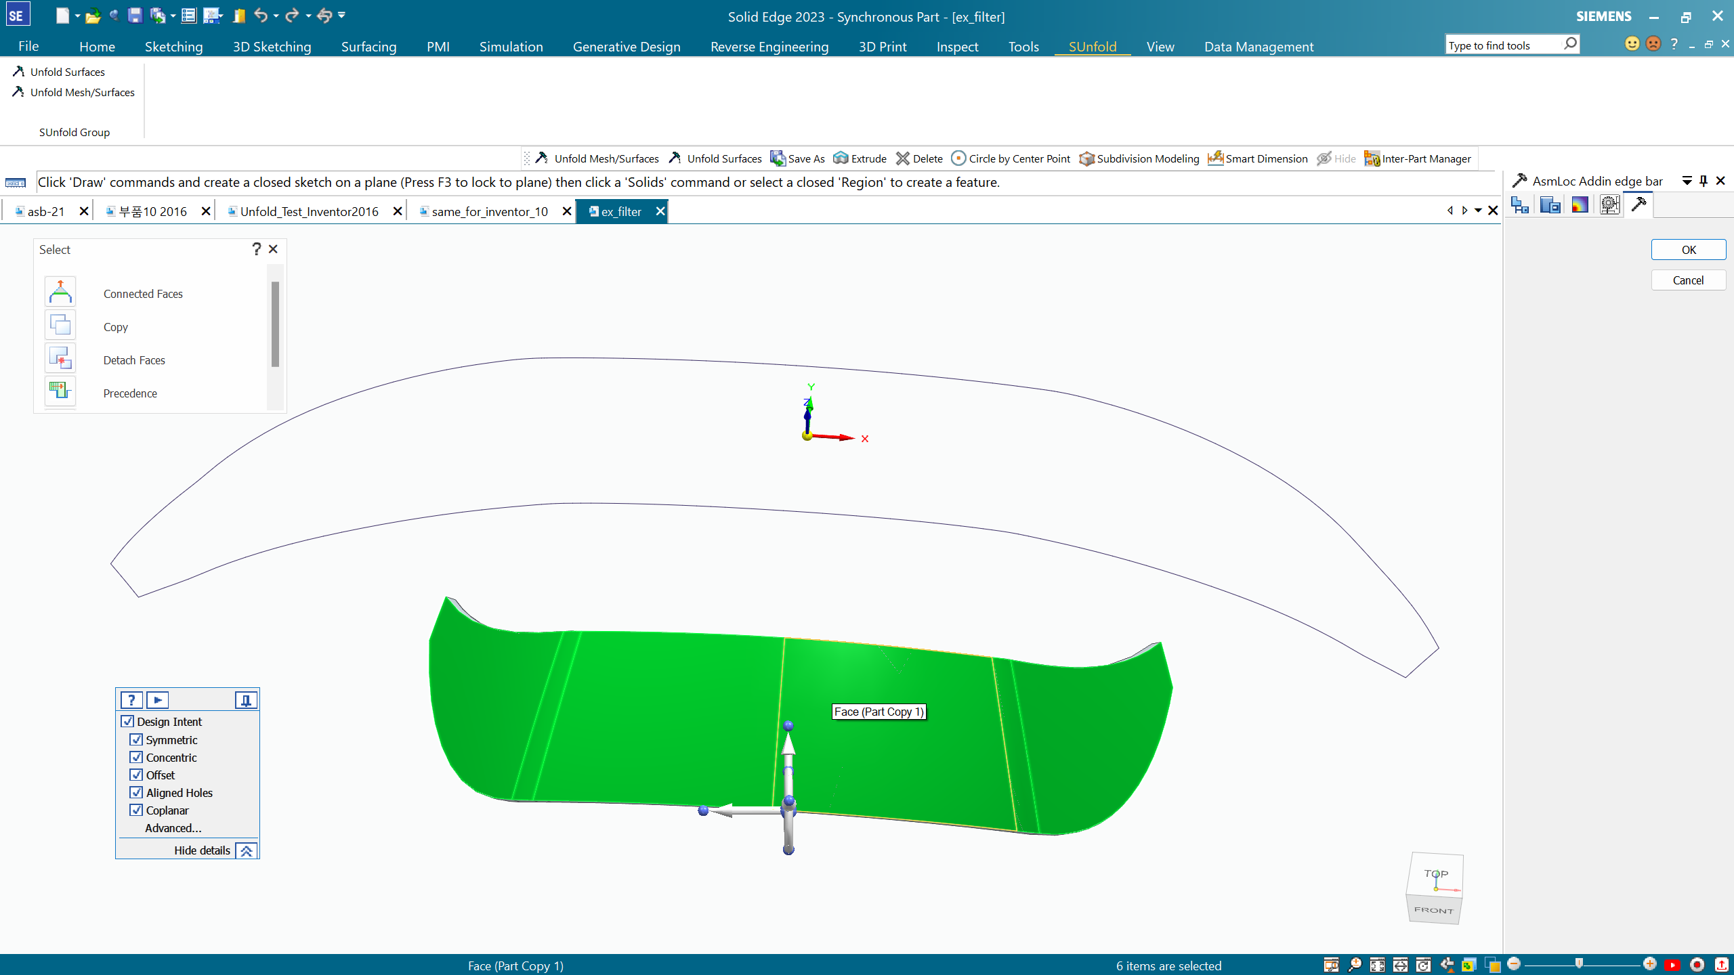The height and width of the screenshot is (975, 1734).
Task: Click the zoom slider in status bar
Action: (x=1579, y=964)
